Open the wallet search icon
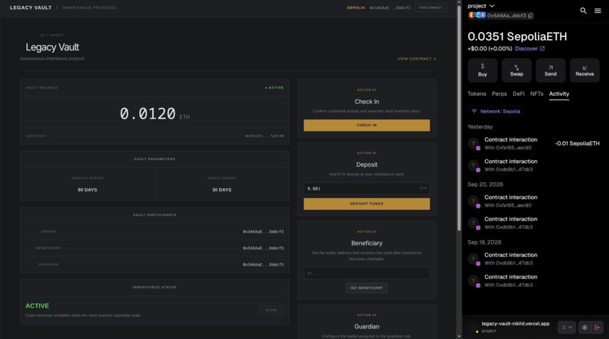Viewport: 609px width, 339px height. tap(583, 11)
